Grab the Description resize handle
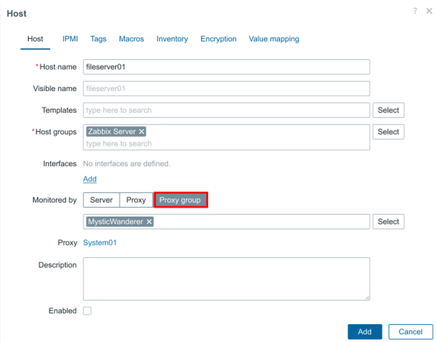Image resolution: width=436 pixels, height=342 pixels. pos(367,298)
